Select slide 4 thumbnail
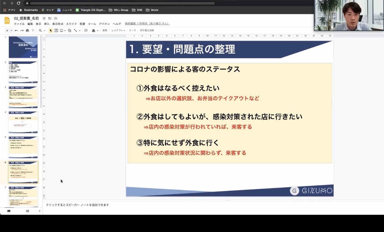This screenshot has width=384, height=232. pyautogui.click(x=23, y=122)
